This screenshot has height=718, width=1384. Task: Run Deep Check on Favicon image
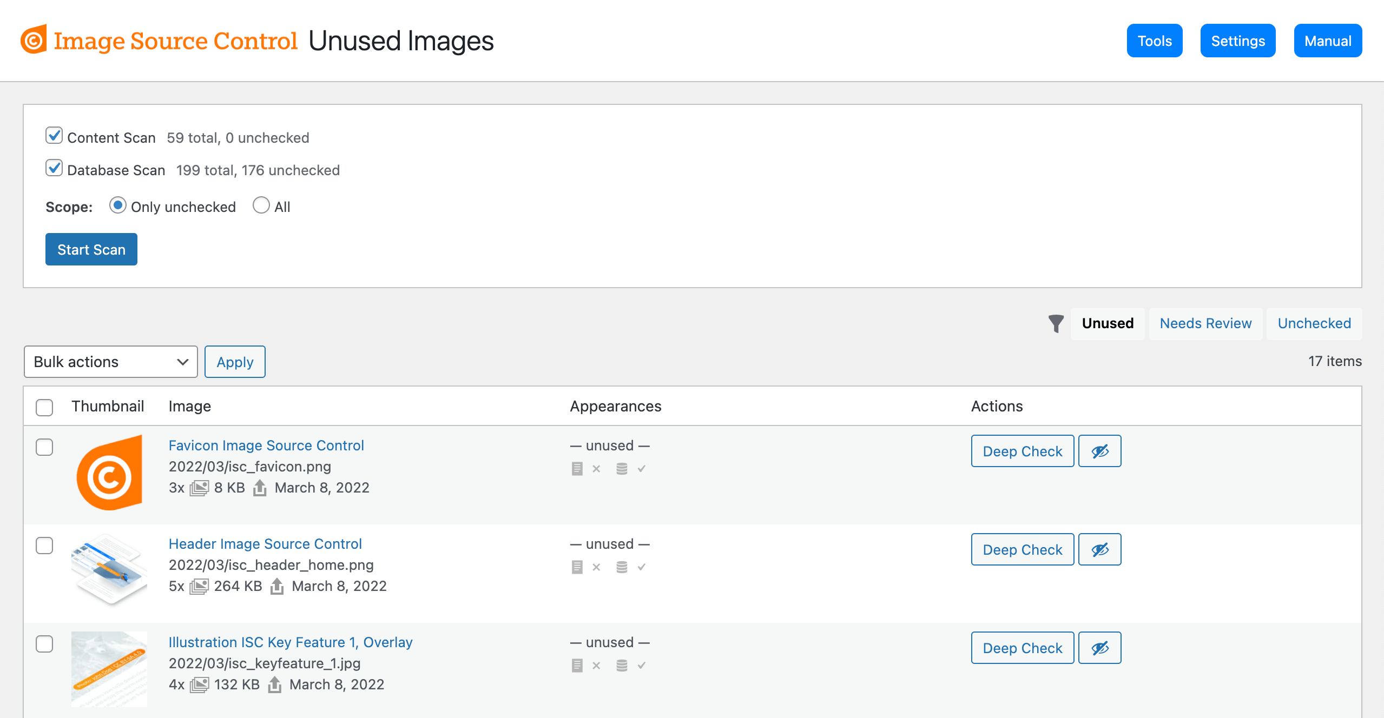1022,451
